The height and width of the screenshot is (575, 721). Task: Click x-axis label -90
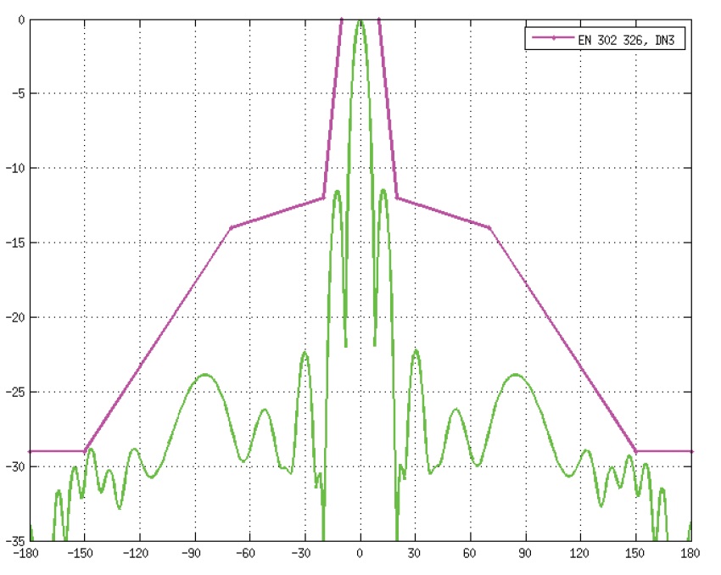[x=191, y=554]
